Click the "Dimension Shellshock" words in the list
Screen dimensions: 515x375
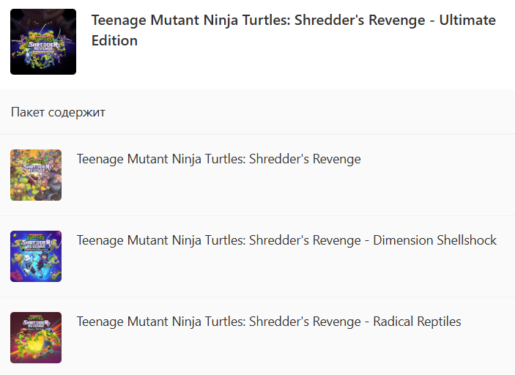click(434, 240)
